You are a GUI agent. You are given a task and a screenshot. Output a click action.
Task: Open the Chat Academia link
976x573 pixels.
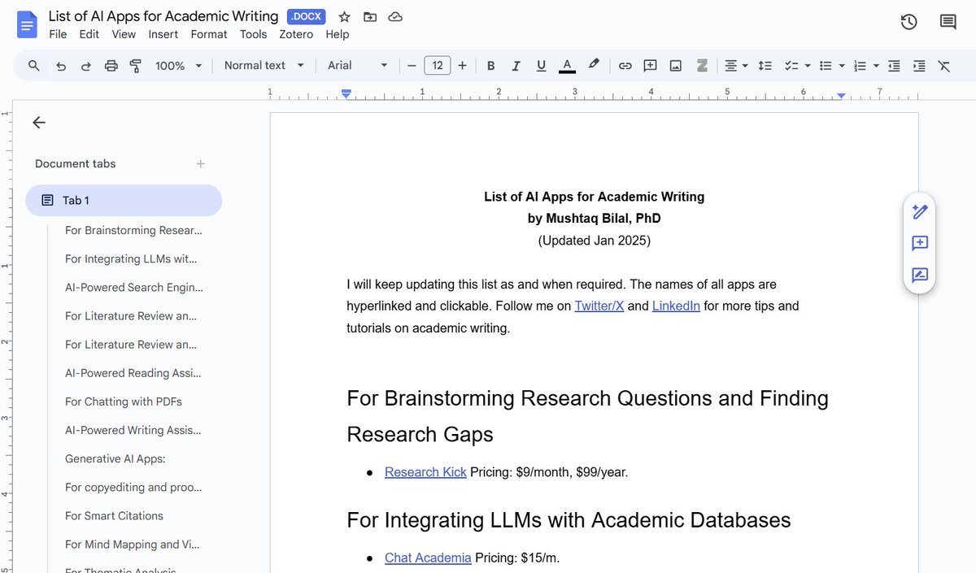(x=428, y=558)
